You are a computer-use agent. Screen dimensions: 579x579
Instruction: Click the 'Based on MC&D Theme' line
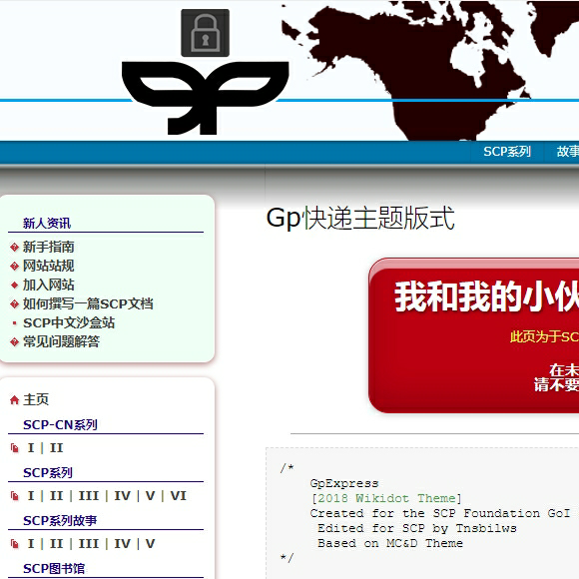(x=390, y=543)
